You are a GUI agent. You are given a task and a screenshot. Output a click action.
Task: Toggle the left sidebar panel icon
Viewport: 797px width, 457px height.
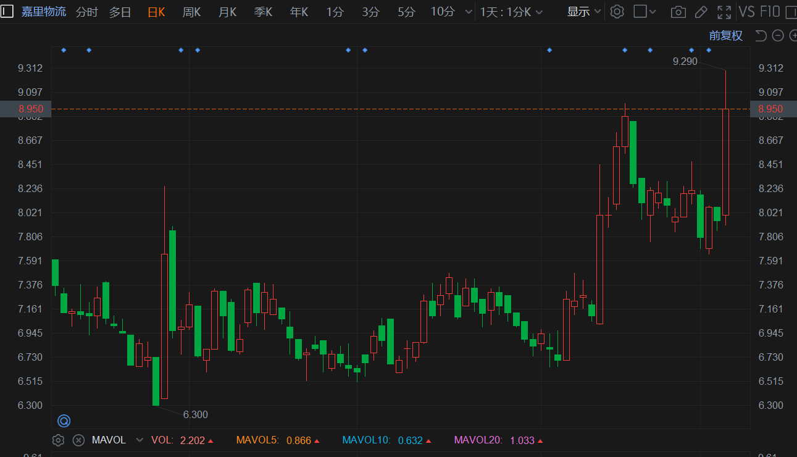click(x=7, y=11)
